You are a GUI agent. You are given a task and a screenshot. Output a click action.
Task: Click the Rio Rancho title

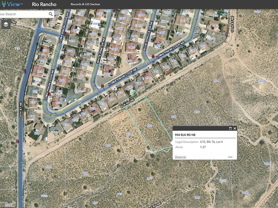pos(44,4)
